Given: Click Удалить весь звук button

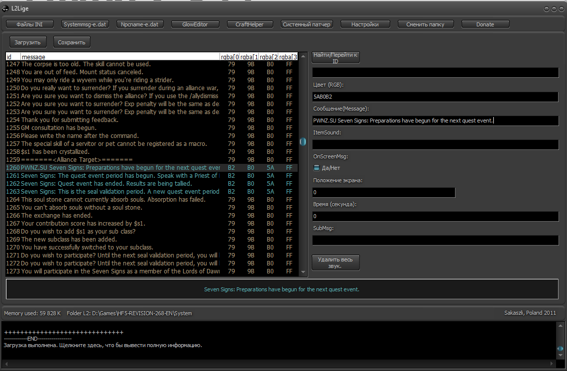Looking at the screenshot, I should coord(336,262).
